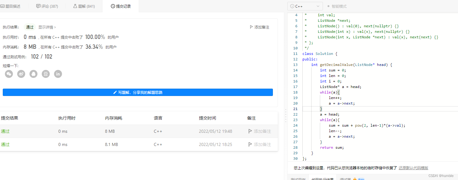This screenshot has width=458, height=180.
Task: Click code line 'return sum;'
Action: (x=332, y=147)
